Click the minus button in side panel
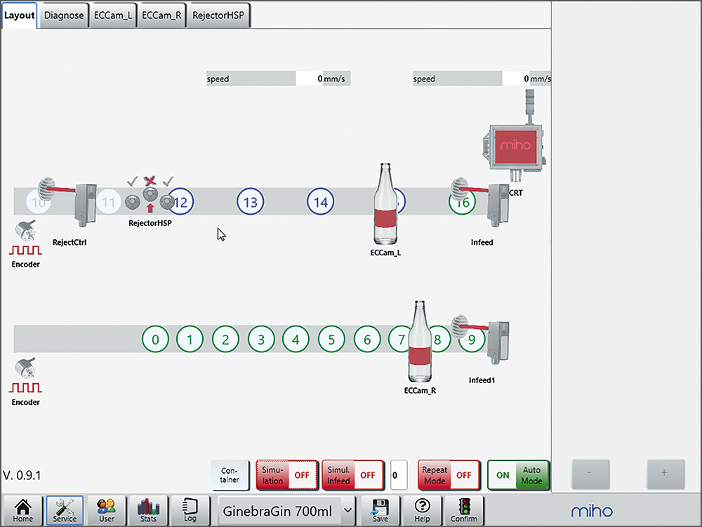 click(x=590, y=474)
